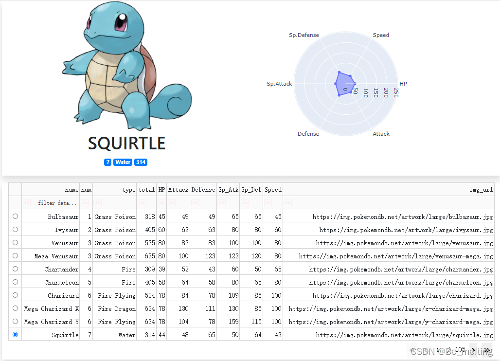Click the Squirtle artwork image

tap(127, 66)
